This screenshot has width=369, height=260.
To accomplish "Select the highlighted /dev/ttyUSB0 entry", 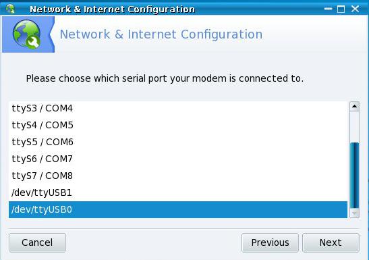I will pos(178,209).
